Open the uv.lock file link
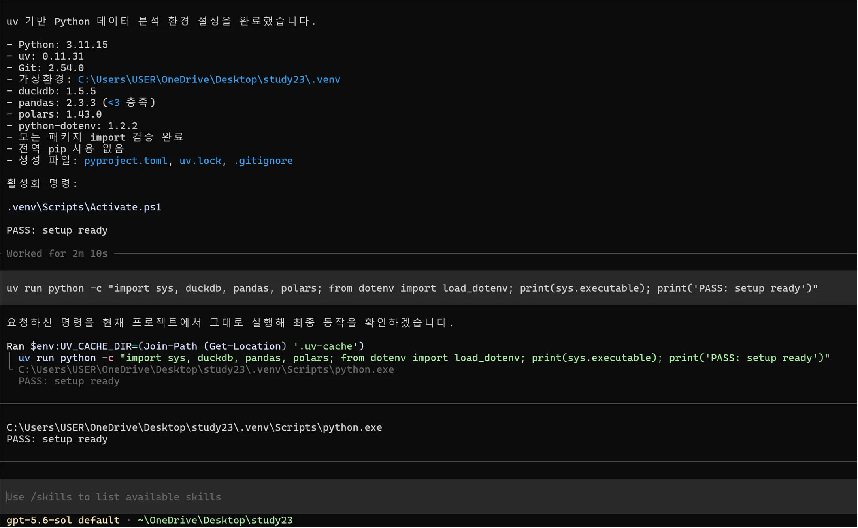 (200, 161)
